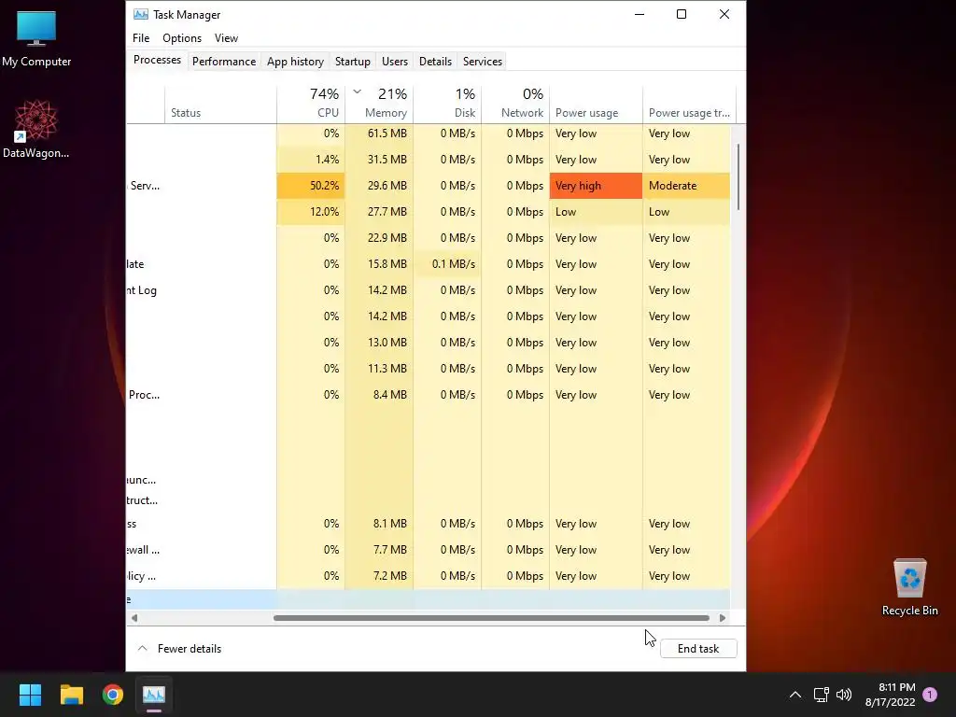Select the Very high power usage cell
Screen dimensions: 956x717
tap(596, 186)
